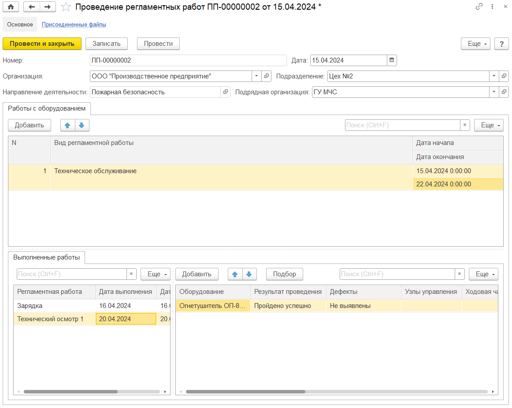
Task: Go back with the left arrow icon
Action: (32, 7)
